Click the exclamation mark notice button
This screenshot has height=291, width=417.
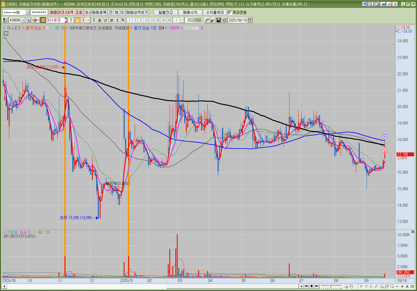coord(71,20)
